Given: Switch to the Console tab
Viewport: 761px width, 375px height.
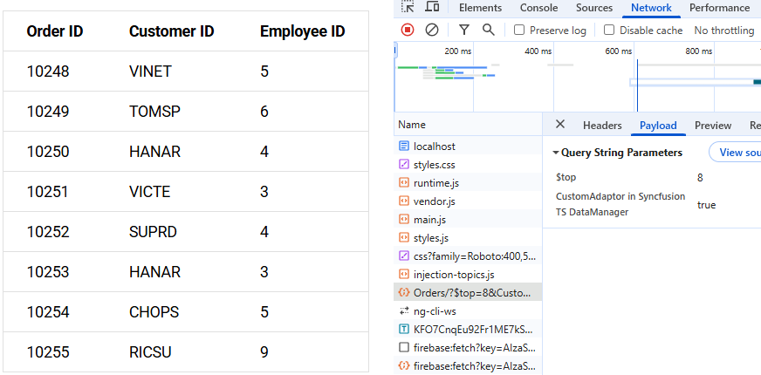Looking at the screenshot, I should (x=538, y=8).
